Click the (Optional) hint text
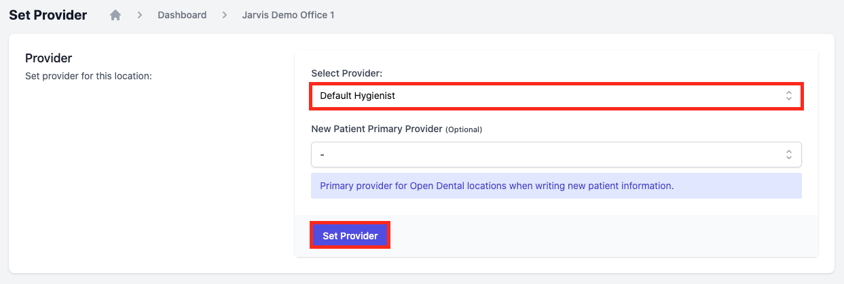The image size is (844, 284). 464,129
